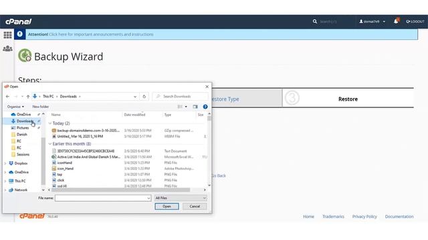This screenshot has width=428, height=240.
Task: Open the view options dropdown arrow
Action: coord(186,107)
